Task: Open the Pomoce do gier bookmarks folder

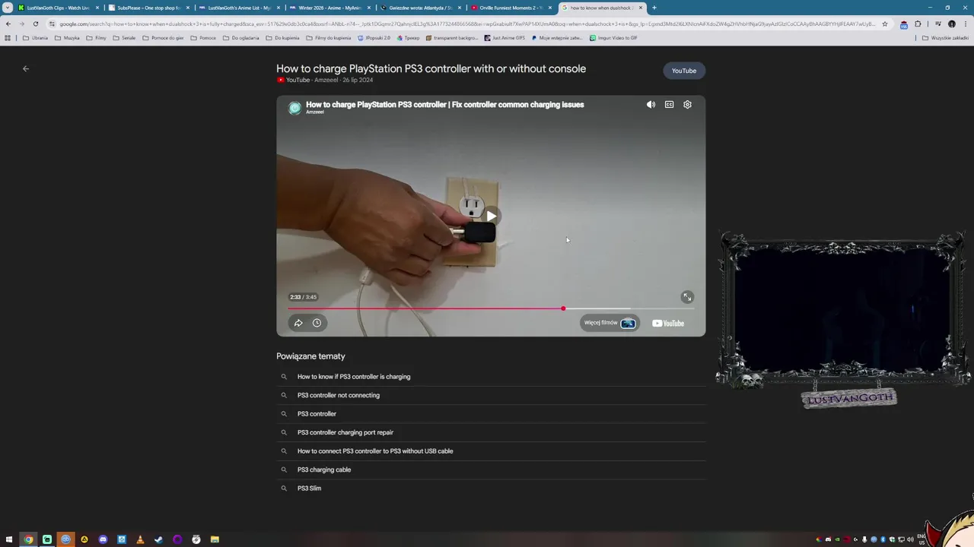Action: tap(163, 38)
